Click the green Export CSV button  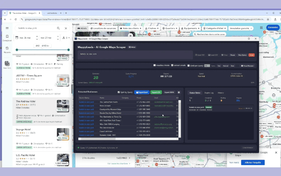156,92
